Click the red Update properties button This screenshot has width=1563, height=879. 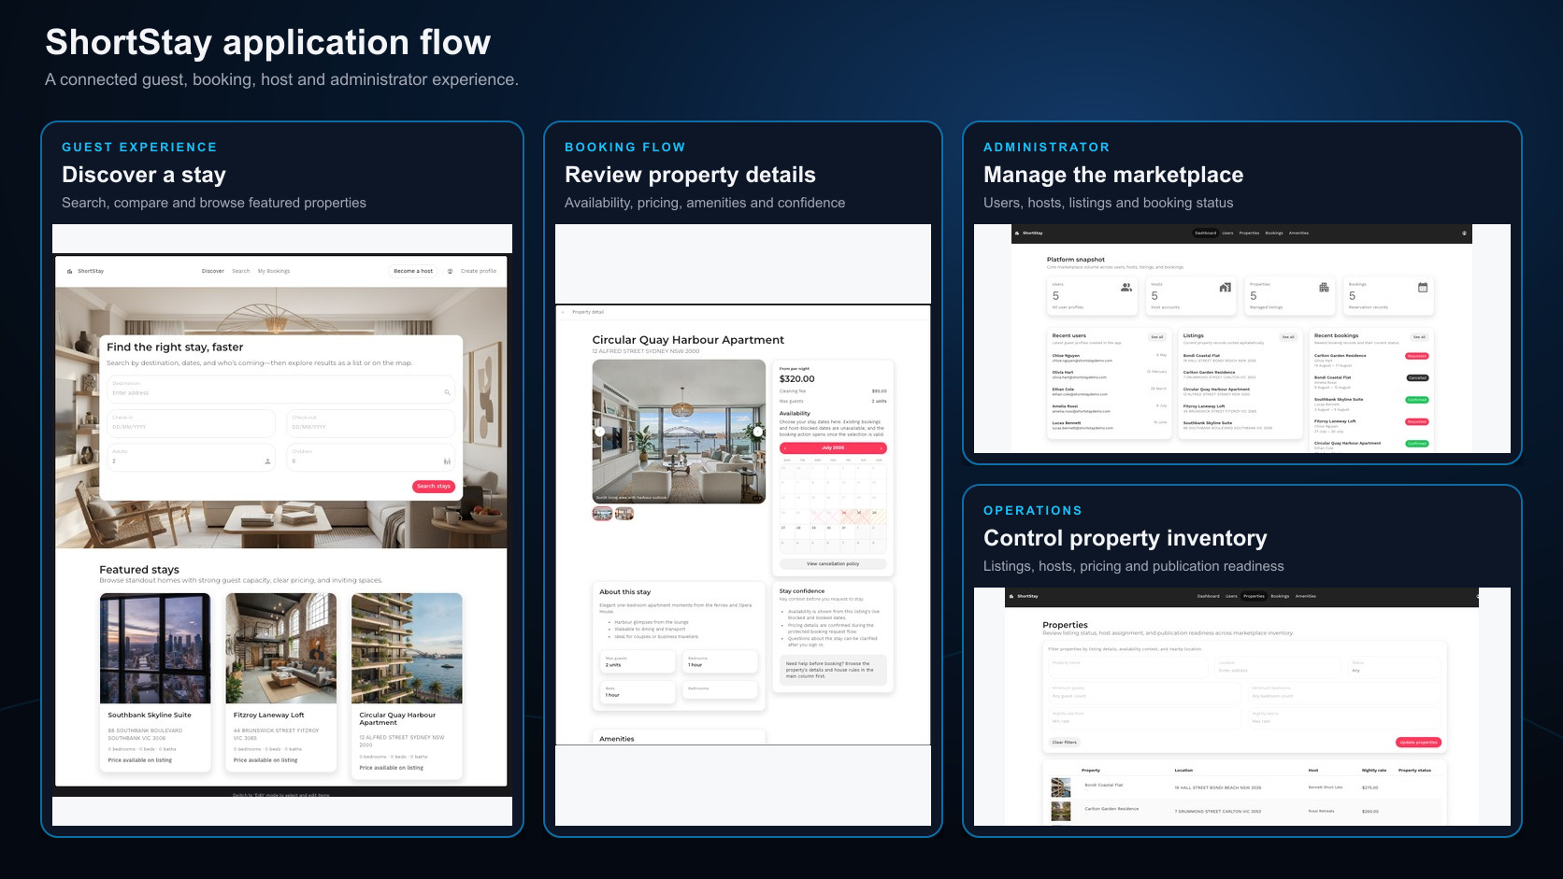(x=1419, y=743)
